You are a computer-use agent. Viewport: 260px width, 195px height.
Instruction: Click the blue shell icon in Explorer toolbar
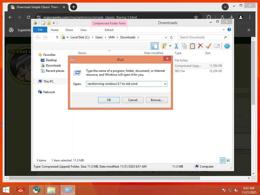227,46
